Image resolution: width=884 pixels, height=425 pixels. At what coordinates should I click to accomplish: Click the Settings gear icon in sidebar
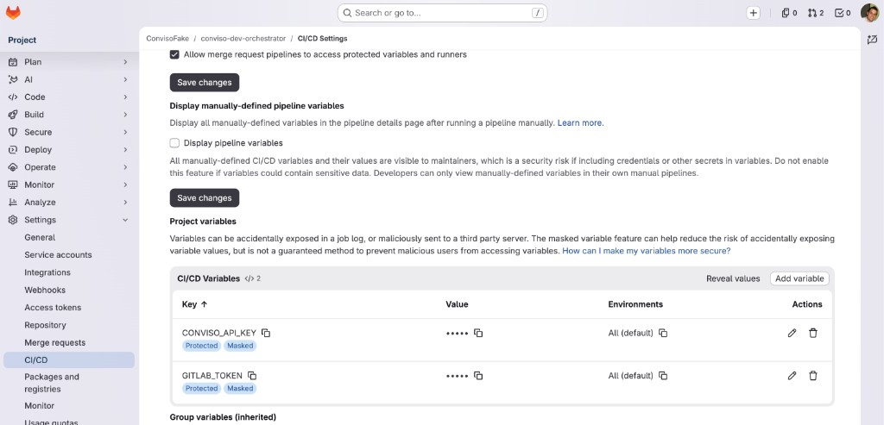[x=13, y=220]
